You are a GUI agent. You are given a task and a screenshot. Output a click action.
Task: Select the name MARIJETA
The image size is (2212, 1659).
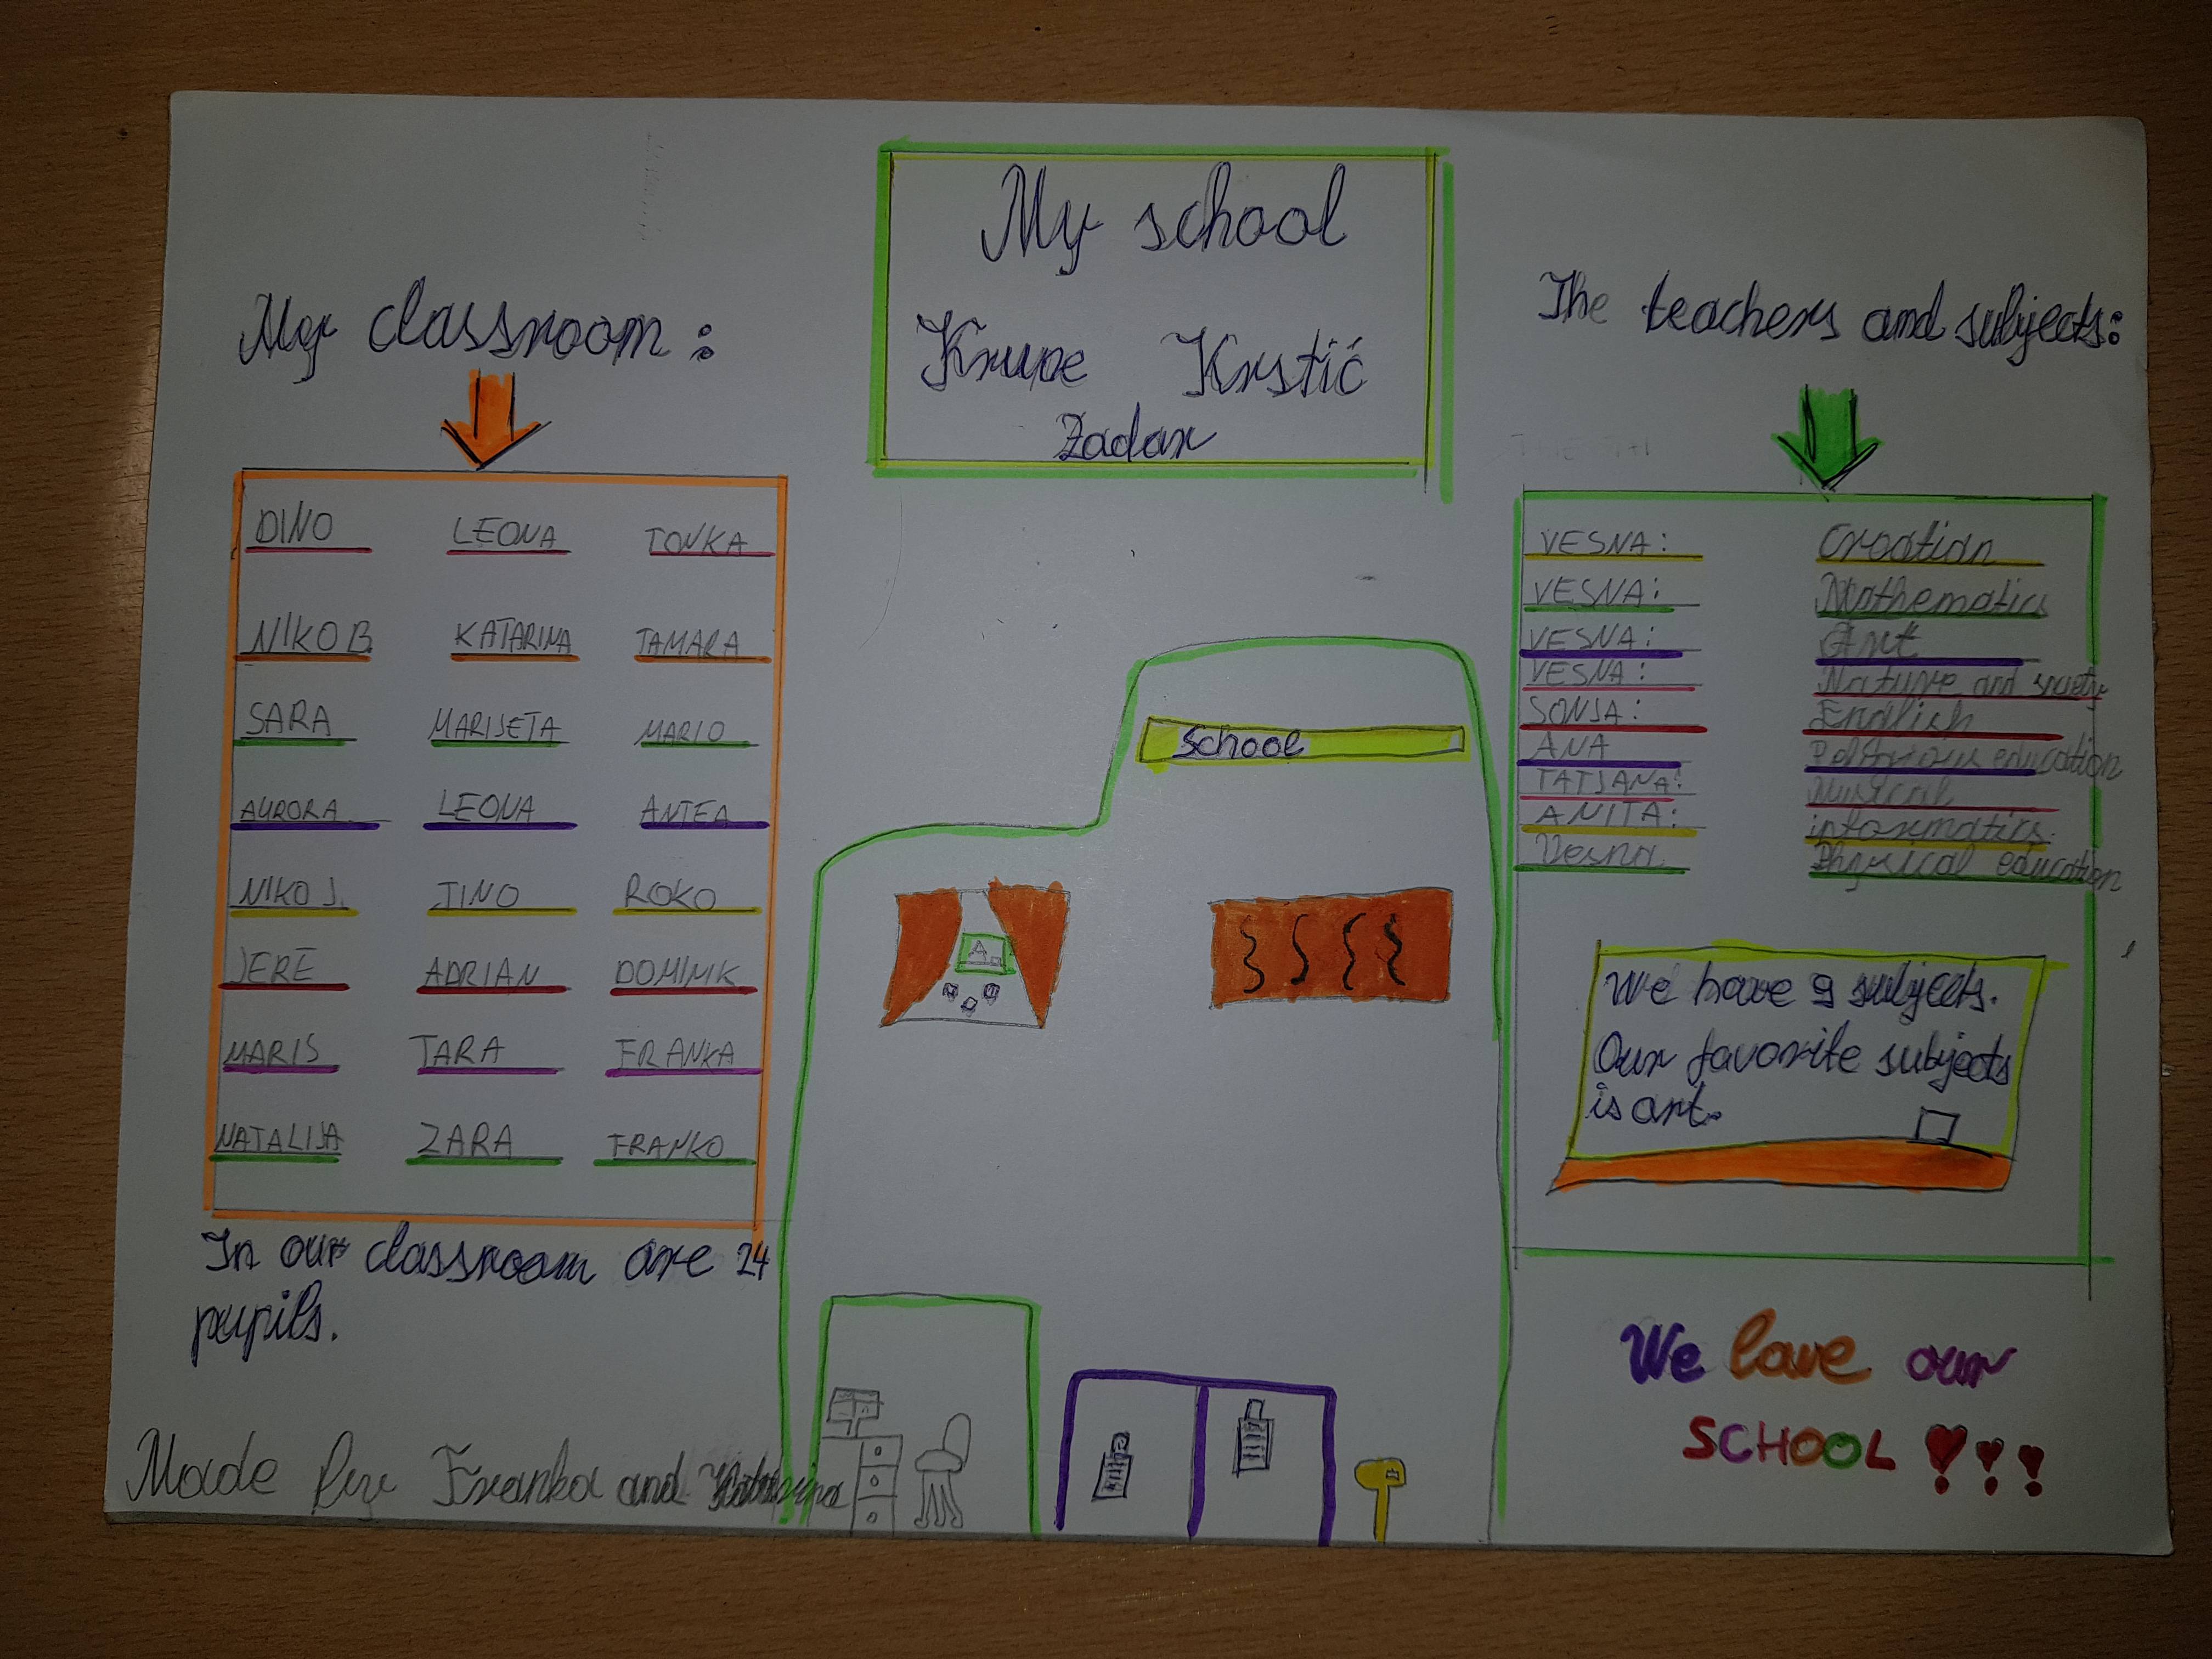495,726
